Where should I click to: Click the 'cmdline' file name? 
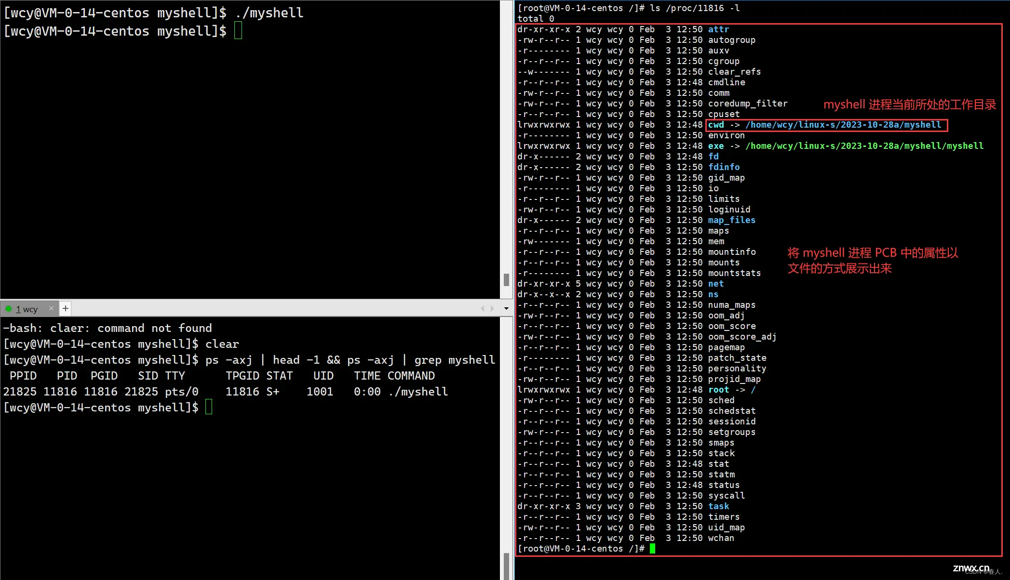click(727, 82)
